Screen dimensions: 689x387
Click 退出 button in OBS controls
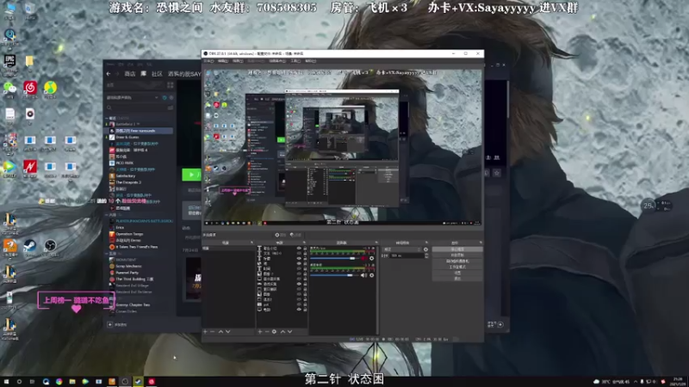[457, 279]
